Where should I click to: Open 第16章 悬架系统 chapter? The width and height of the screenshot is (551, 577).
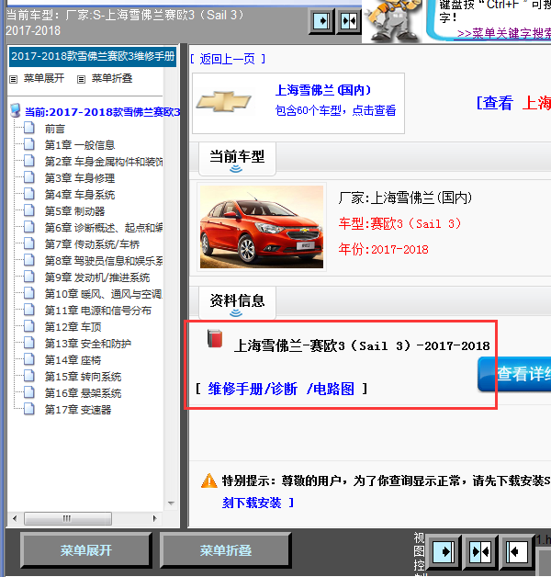pyautogui.click(x=83, y=393)
